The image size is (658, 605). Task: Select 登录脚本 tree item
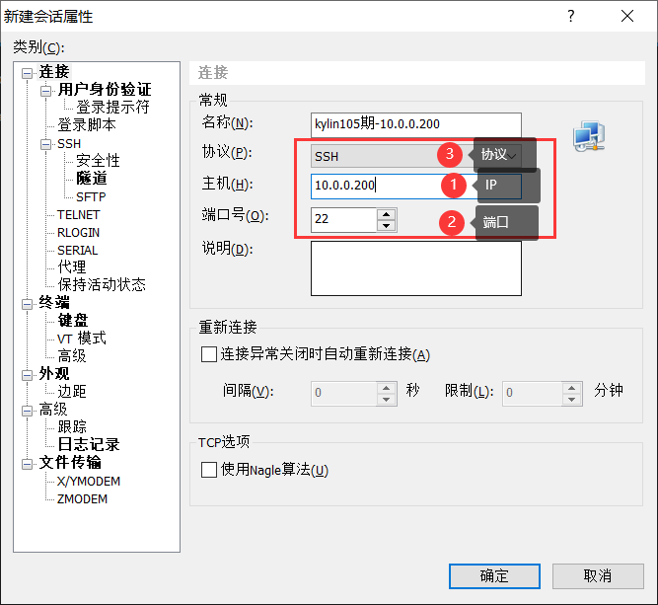click(87, 124)
